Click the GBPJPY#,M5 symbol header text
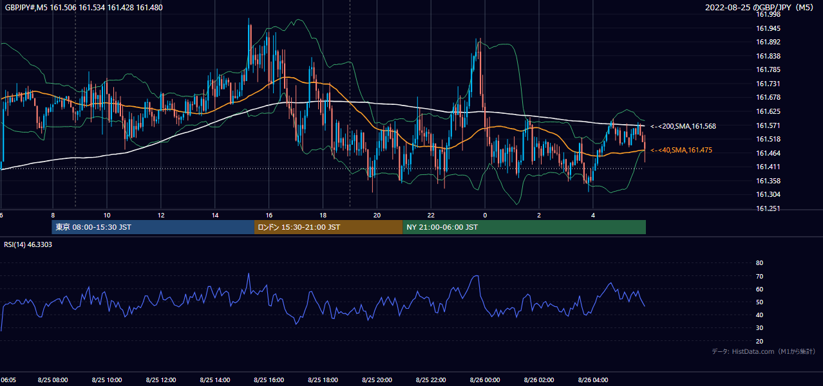Image resolution: width=823 pixels, height=386 pixels. coord(83,8)
